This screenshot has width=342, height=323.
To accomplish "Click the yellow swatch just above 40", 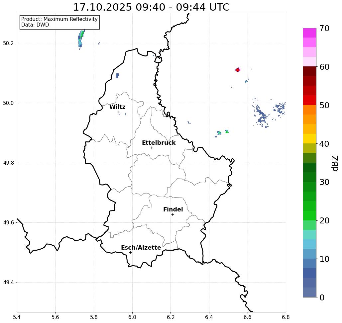I will click(309, 138).
